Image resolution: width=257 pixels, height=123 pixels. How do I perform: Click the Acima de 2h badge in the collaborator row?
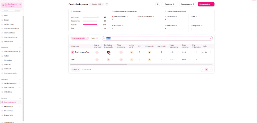point(132,52)
